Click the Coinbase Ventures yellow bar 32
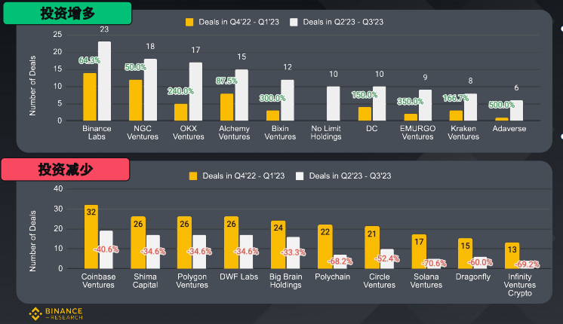This screenshot has width=563, height=324. click(x=91, y=237)
